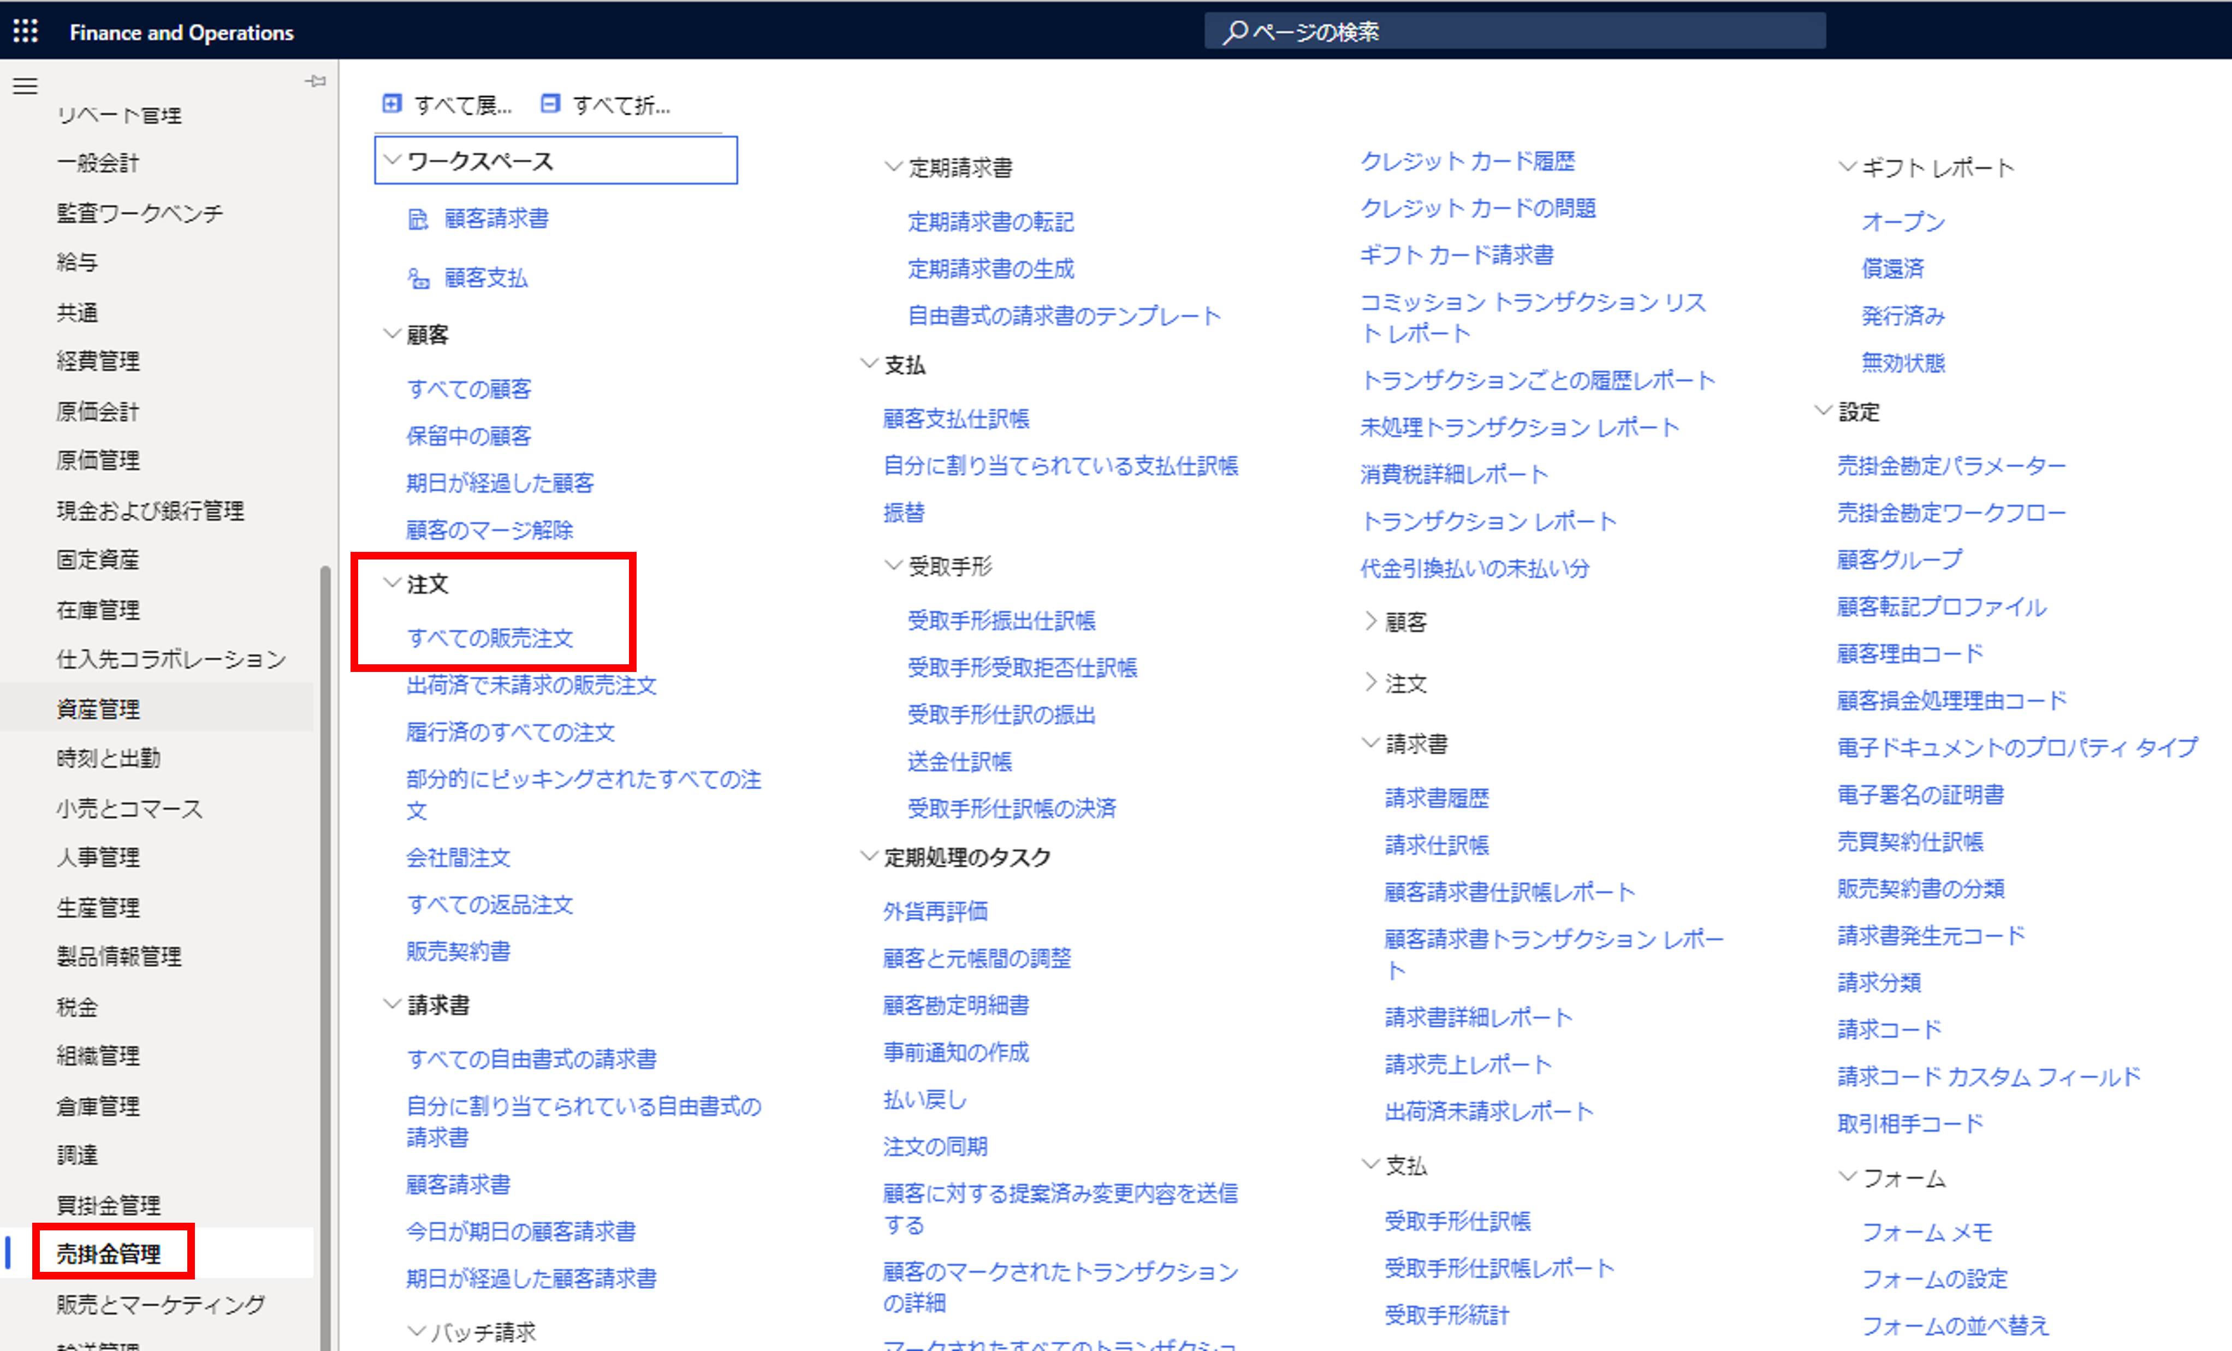
Task: Collapse the ワークスペース section
Action: tap(392, 160)
